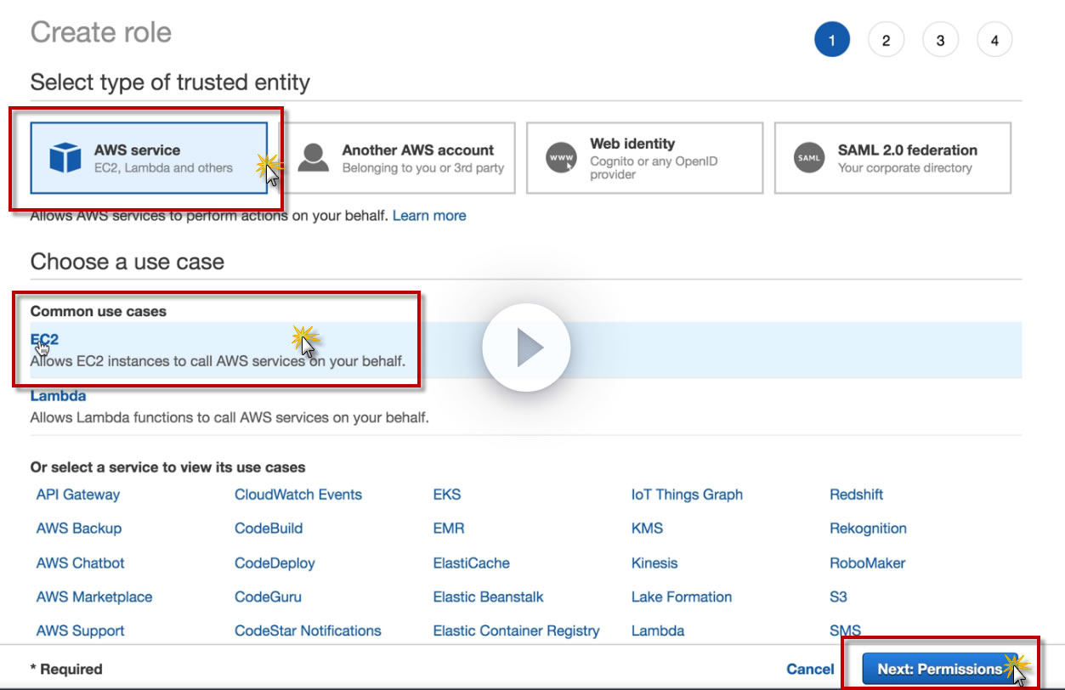Image resolution: width=1065 pixels, height=690 pixels.
Task: Click the person icon on Another AWS account
Action: [x=314, y=158]
